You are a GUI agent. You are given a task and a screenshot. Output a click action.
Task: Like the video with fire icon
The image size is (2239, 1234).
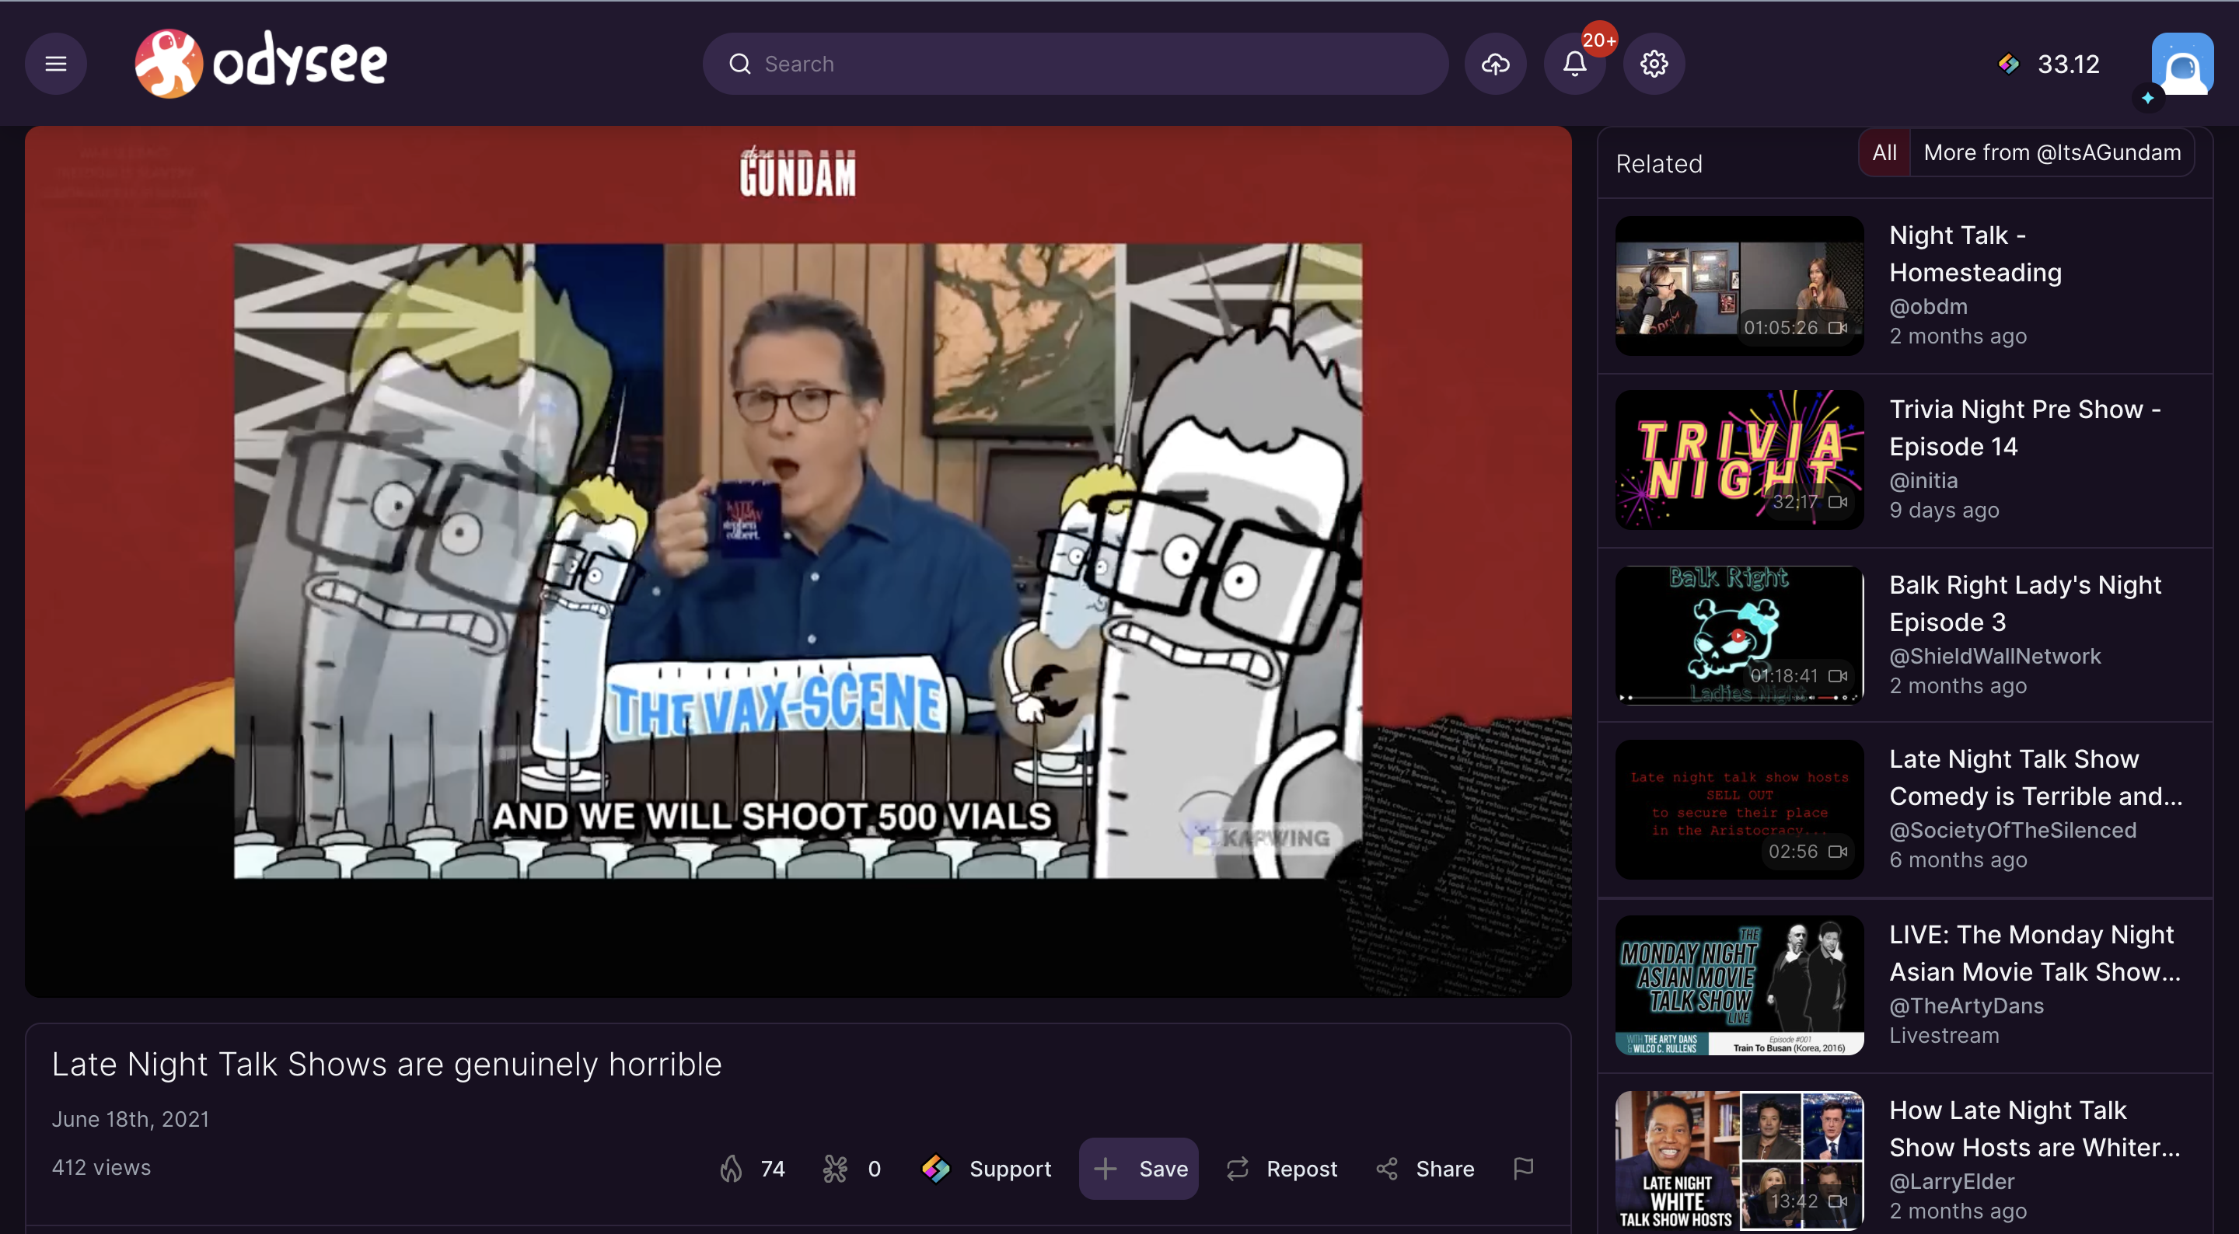(x=752, y=1169)
